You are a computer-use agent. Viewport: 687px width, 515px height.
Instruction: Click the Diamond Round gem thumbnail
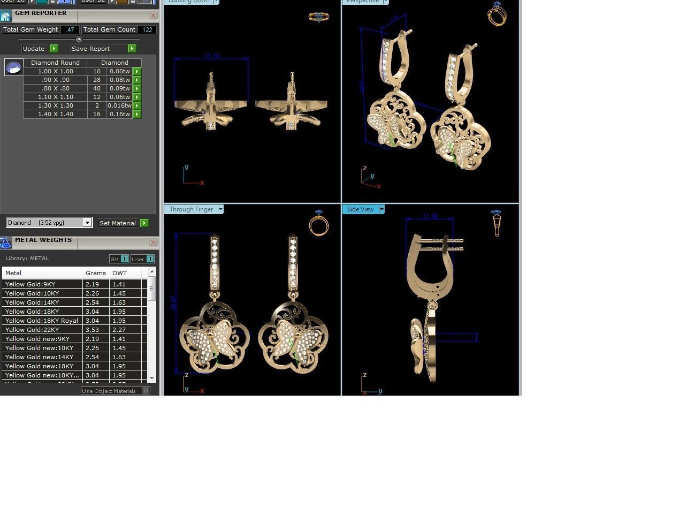point(14,67)
